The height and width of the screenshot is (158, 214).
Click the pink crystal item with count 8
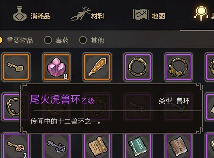pyautogui.click(x=57, y=67)
